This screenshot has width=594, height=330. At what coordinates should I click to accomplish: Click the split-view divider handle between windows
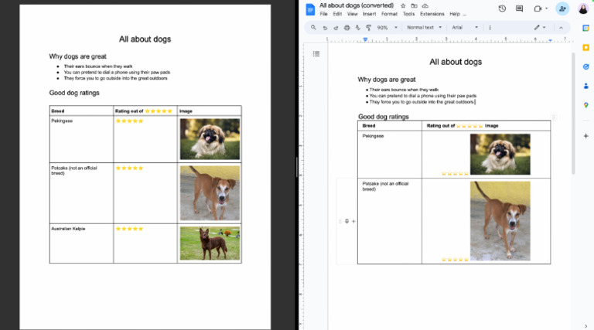pyautogui.click(x=297, y=166)
